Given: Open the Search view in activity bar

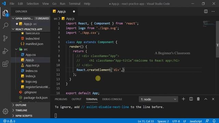Looking at the screenshot, I should [x=5, y=26].
